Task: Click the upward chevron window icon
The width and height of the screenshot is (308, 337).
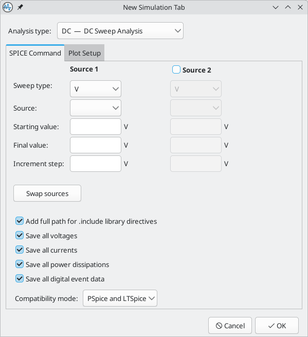Action: 288,7
